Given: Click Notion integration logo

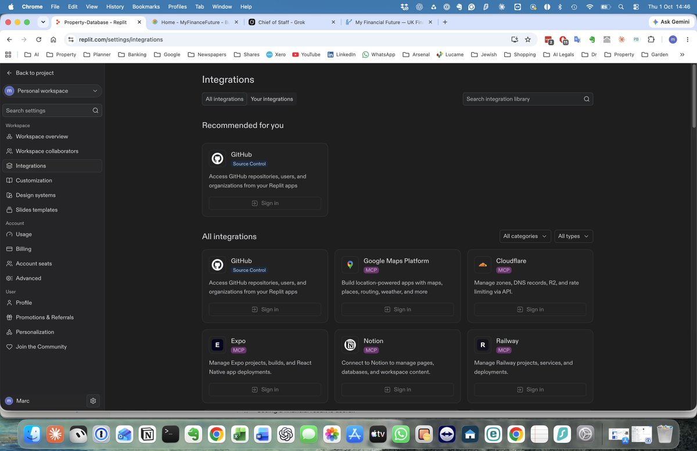Looking at the screenshot, I should (x=350, y=345).
